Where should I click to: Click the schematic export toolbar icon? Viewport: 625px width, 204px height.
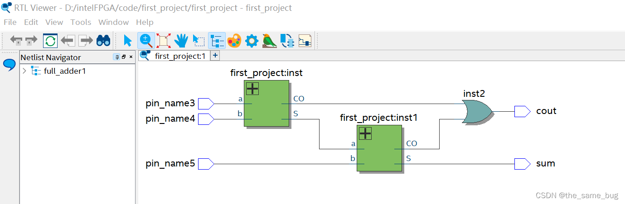pyautogui.click(x=305, y=41)
